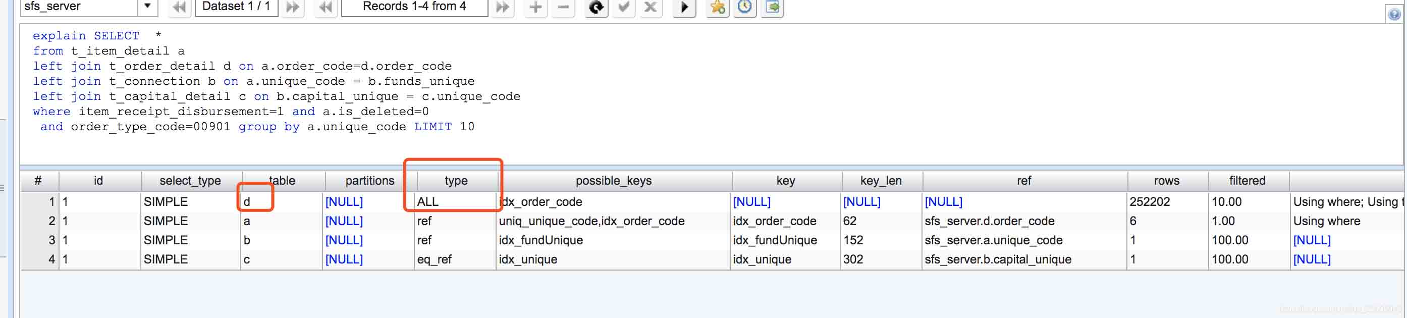Add query to favorites star icon

(717, 7)
